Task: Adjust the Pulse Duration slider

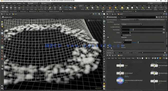Action: pyautogui.click(x=148, y=42)
